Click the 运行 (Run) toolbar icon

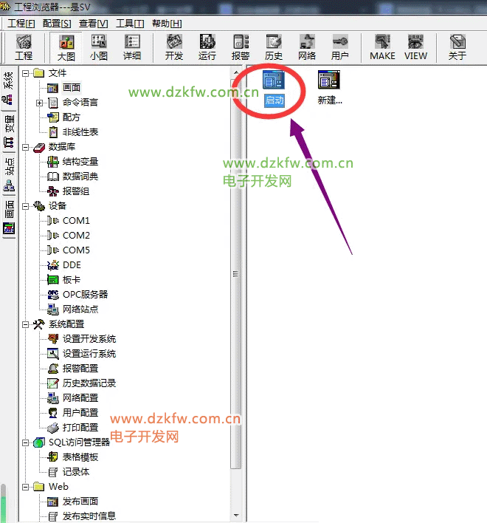coord(207,47)
